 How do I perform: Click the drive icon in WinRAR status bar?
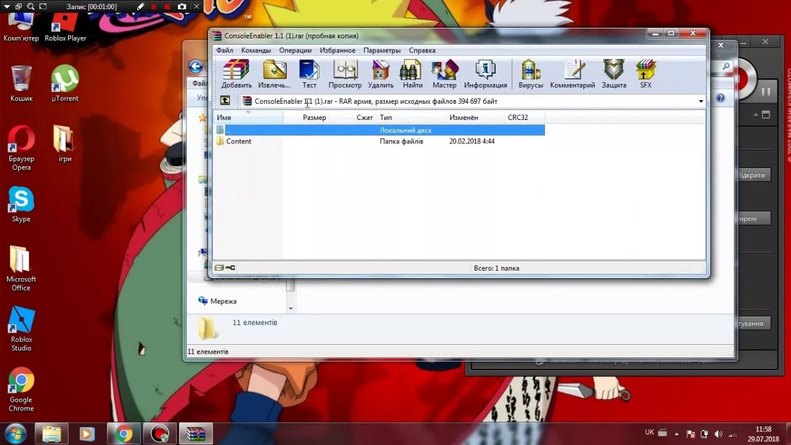point(219,268)
